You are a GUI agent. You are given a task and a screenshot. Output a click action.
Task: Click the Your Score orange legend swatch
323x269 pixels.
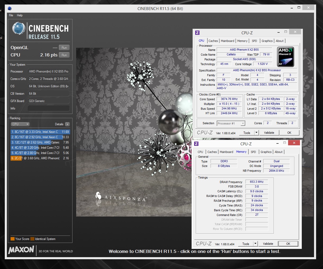pyautogui.click(x=12, y=239)
